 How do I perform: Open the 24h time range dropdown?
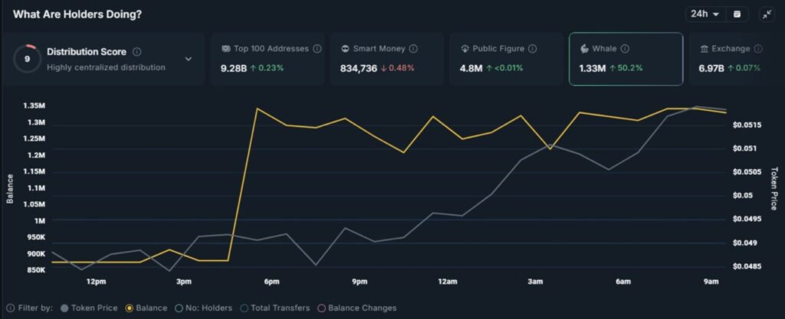click(705, 14)
